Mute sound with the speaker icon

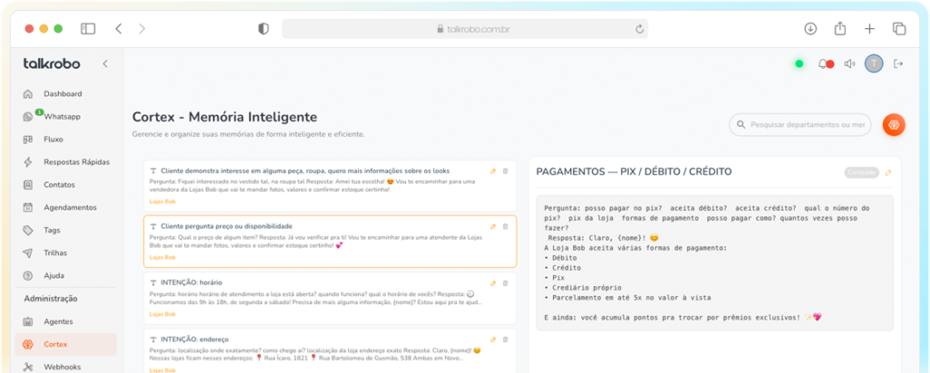coord(849,64)
